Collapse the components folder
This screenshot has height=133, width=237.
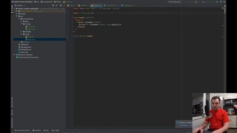pos(19,19)
